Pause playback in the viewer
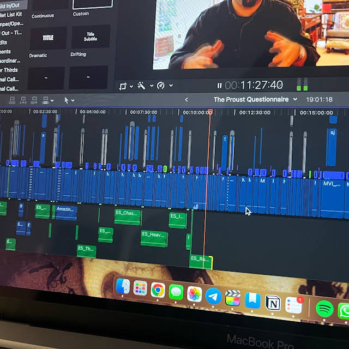Image resolution: width=349 pixels, height=349 pixels. click(x=219, y=86)
